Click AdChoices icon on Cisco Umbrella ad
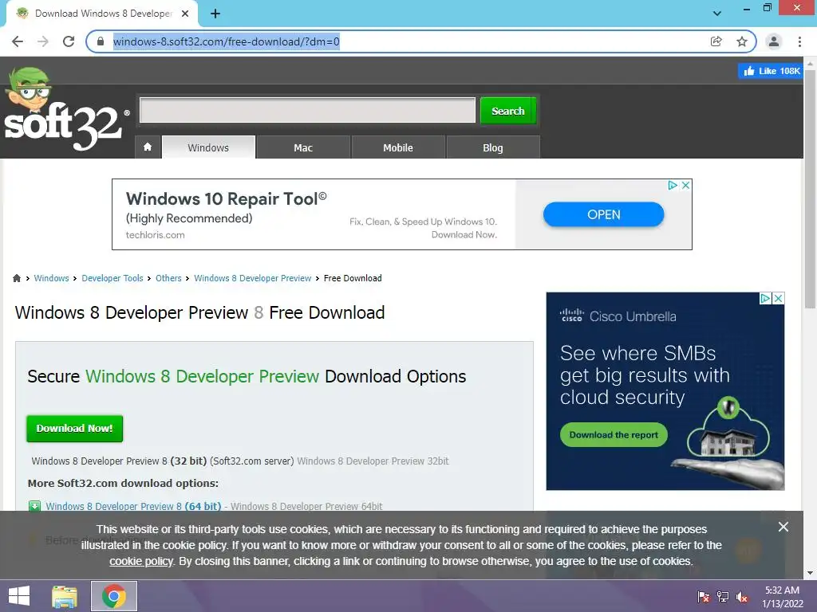 pos(765,298)
